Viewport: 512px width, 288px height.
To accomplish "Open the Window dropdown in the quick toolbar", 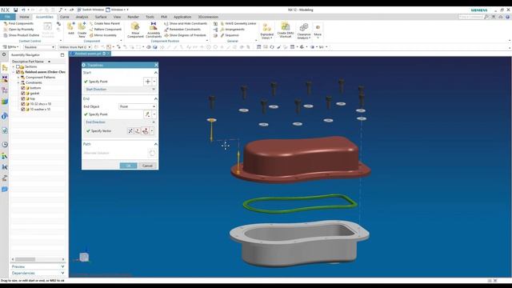I will pos(118,10).
